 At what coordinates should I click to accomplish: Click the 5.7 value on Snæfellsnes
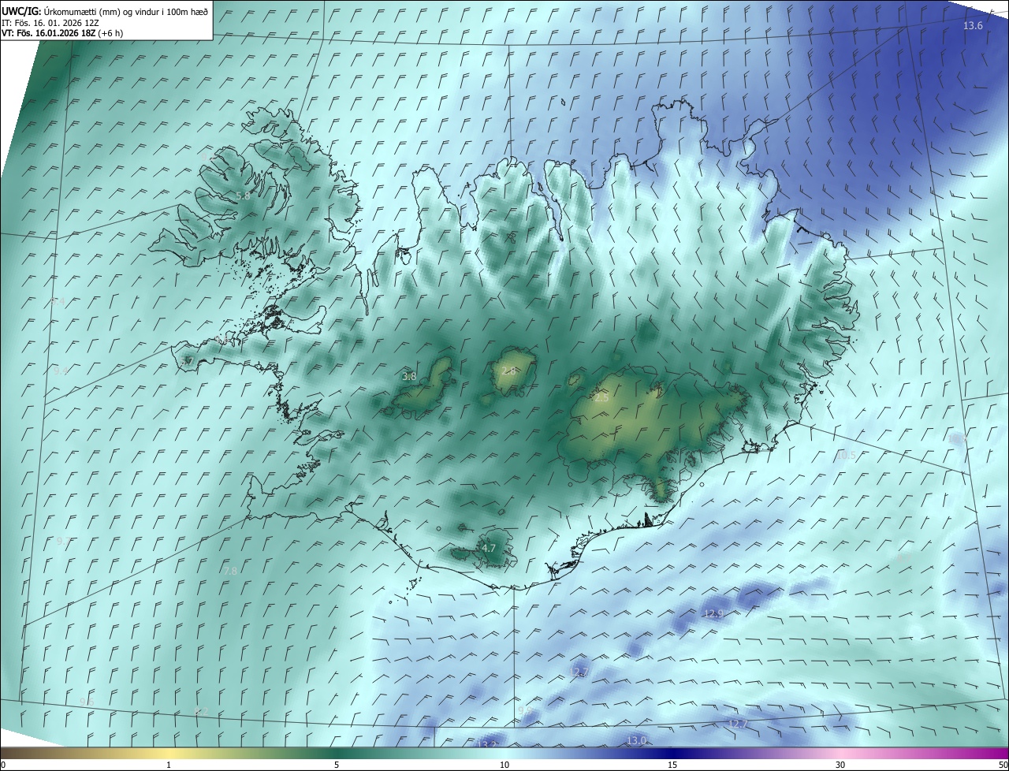(x=188, y=361)
